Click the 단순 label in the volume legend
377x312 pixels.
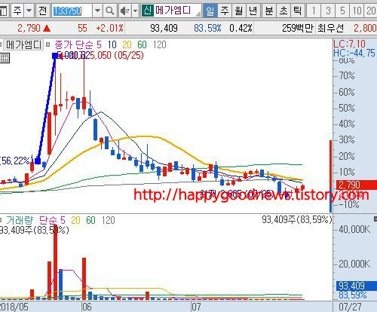pyautogui.click(x=48, y=220)
